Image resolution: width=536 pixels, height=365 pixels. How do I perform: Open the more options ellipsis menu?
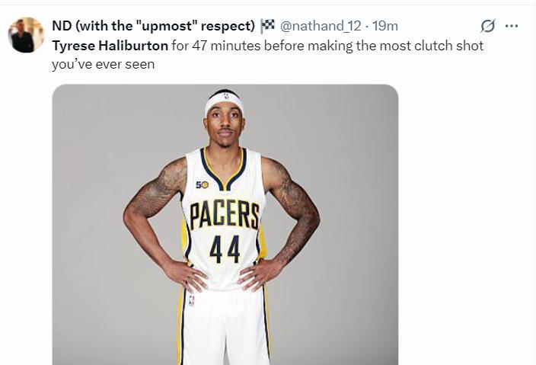pos(512,26)
